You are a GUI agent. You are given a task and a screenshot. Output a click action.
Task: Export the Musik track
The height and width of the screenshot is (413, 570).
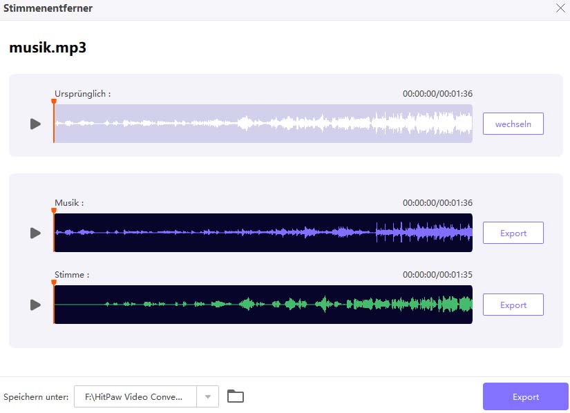tap(513, 233)
